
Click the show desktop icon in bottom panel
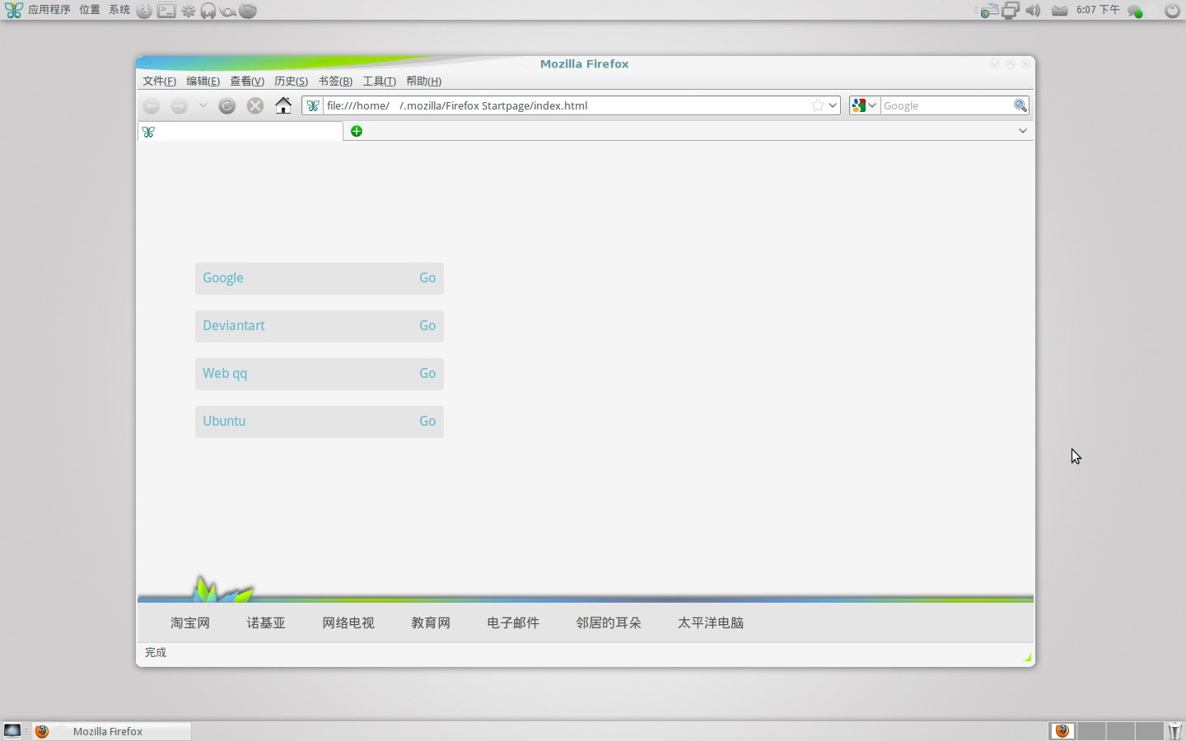tap(12, 730)
